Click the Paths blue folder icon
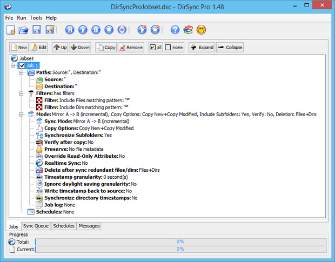 pyautogui.click(x=31, y=72)
